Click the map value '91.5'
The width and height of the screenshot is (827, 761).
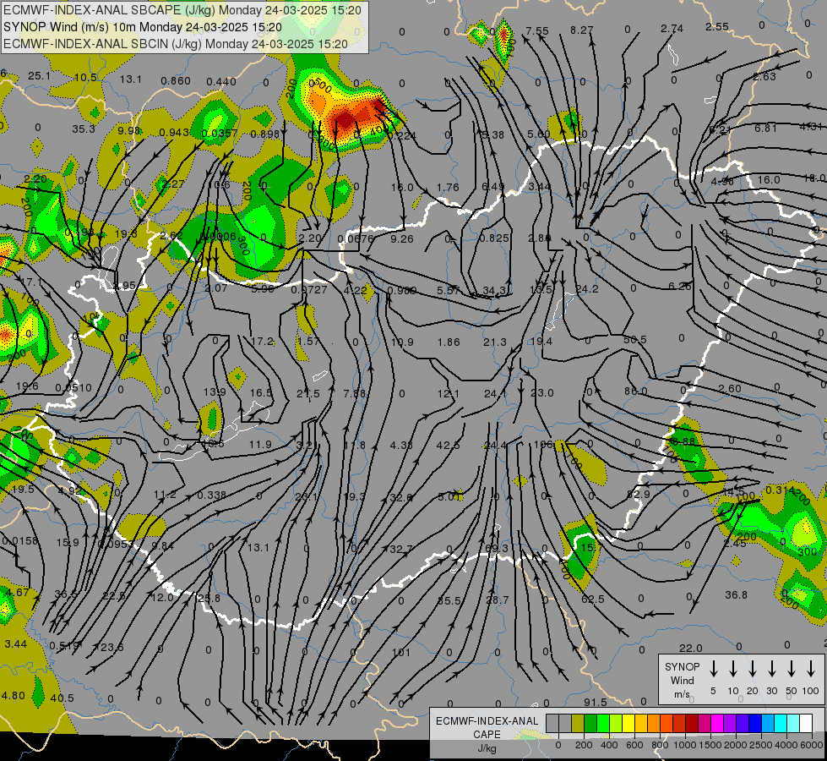(595, 702)
